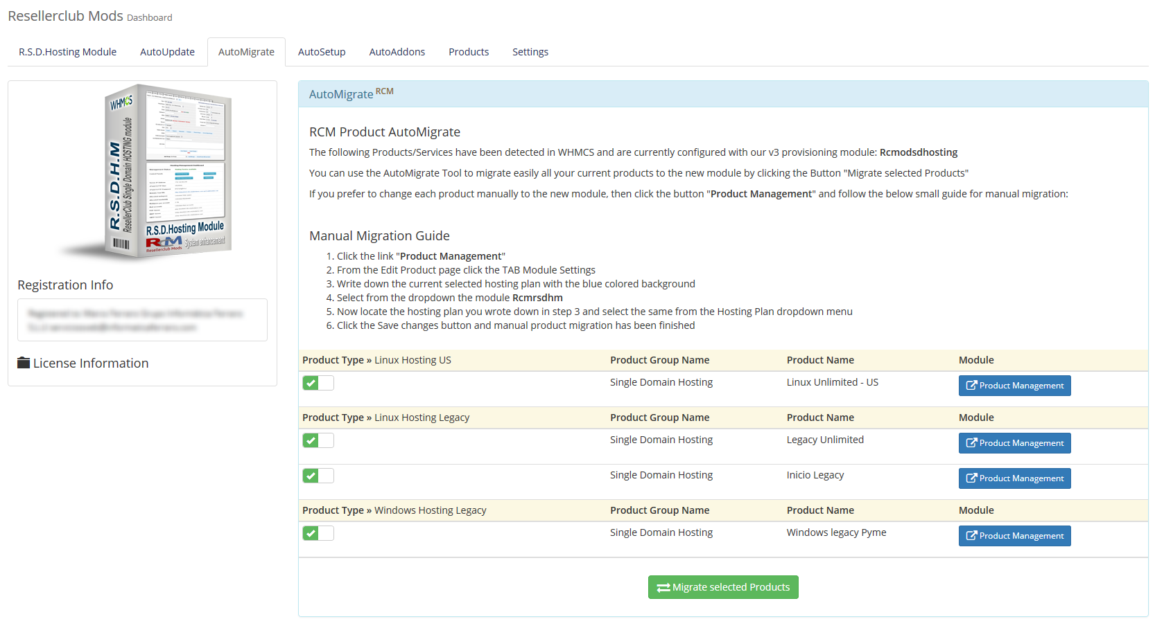The height and width of the screenshot is (628, 1155).
Task: Click the 'Inicio Legacy' product name
Action: point(815,475)
